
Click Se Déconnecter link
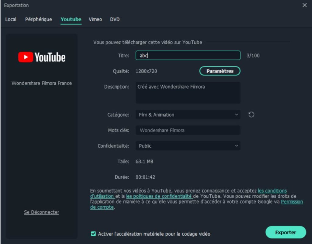pos(41,212)
